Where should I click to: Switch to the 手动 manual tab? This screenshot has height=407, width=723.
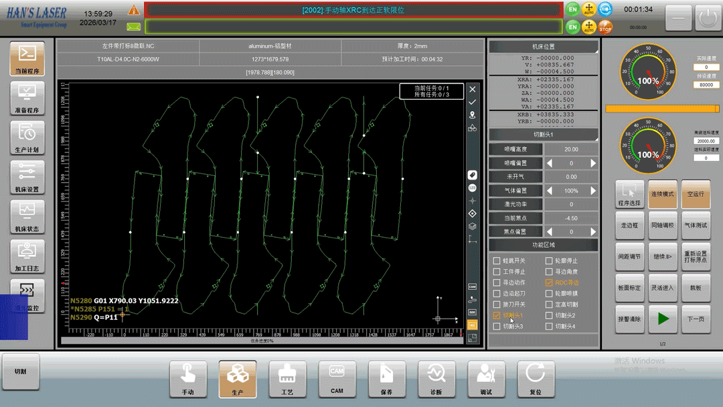click(x=188, y=379)
